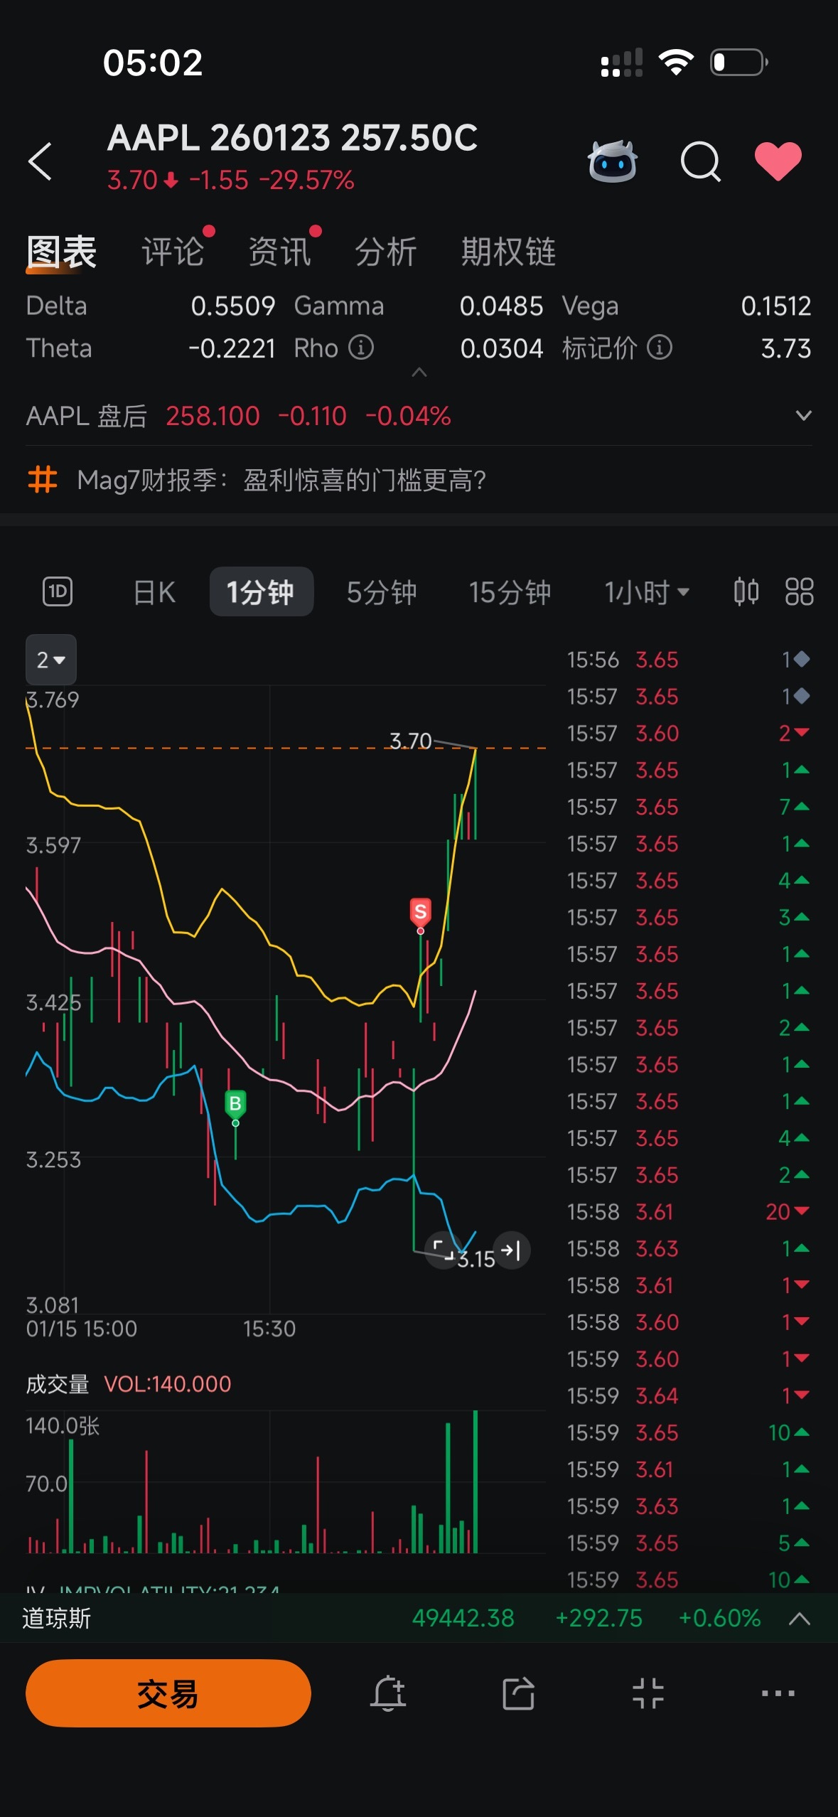Tap the S sell marker on chart
The image size is (838, 1817).
pyautogui.click(x=420, y=912)
